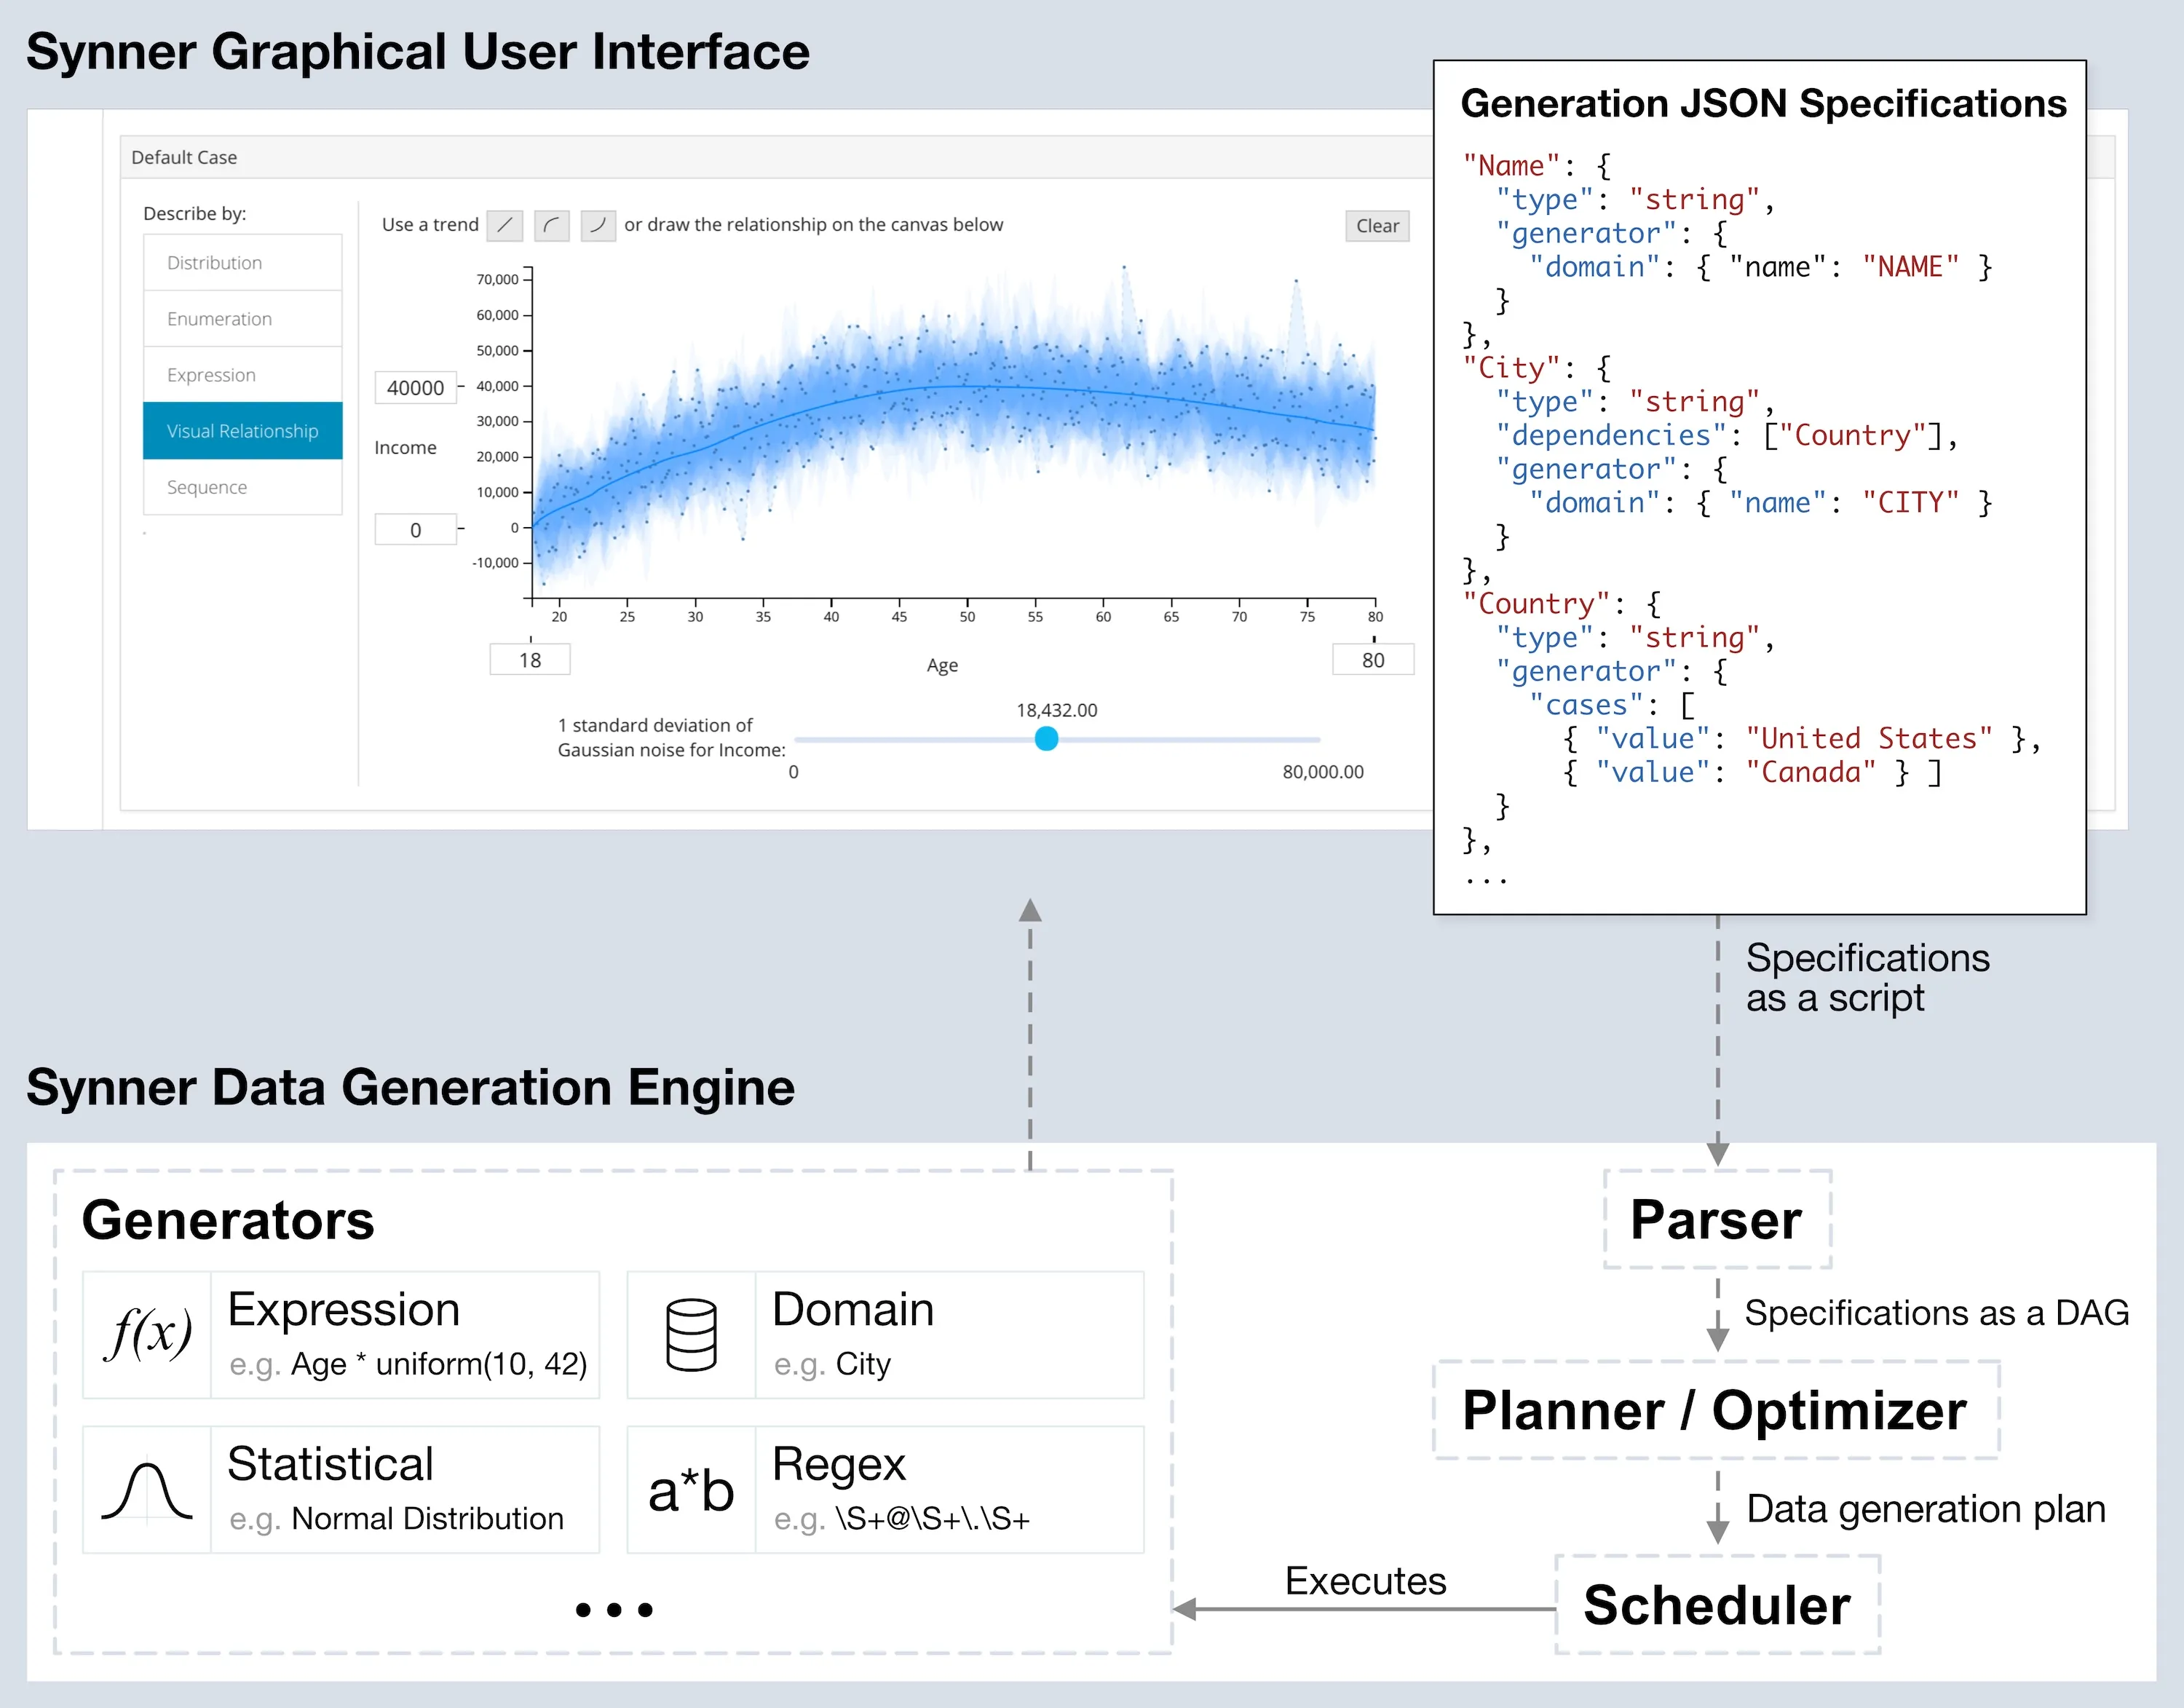Adjust the Gaussian noise slider handle
This screenshot has height=1708, width=2184.
tap(1046, 738)
